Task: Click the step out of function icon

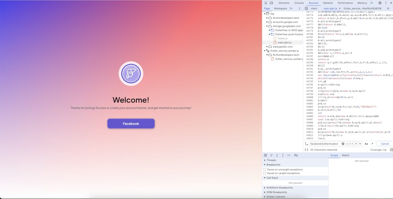Action: [x=283, y=155]
